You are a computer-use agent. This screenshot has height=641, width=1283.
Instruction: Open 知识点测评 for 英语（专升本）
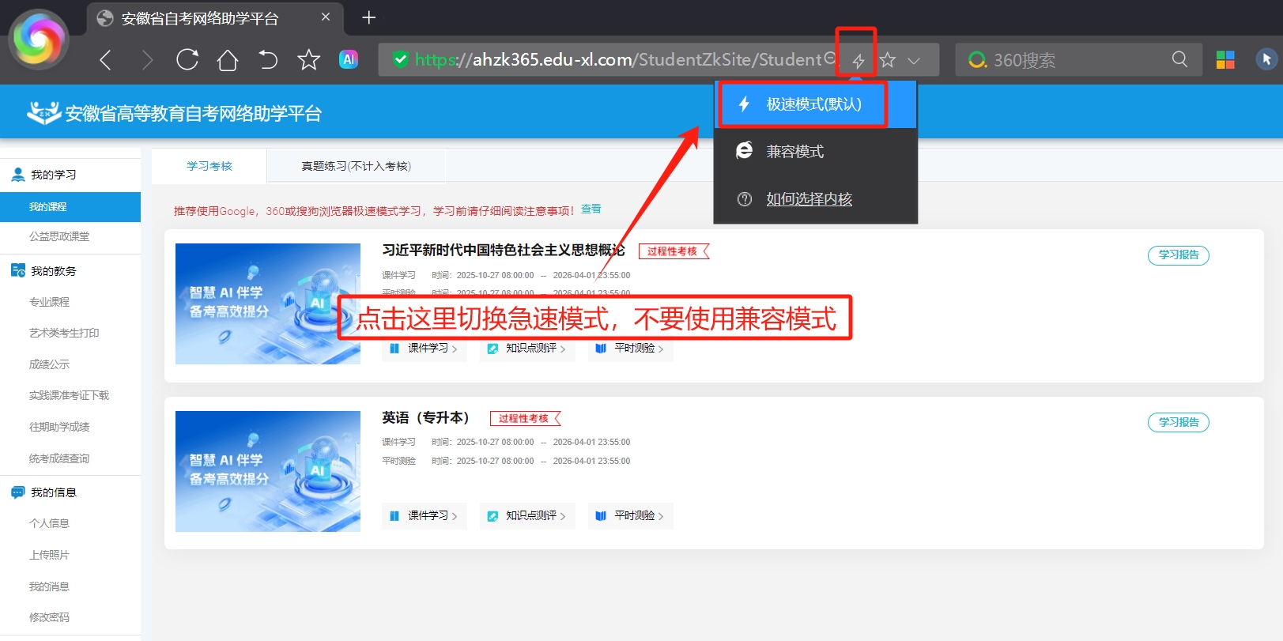527,516
